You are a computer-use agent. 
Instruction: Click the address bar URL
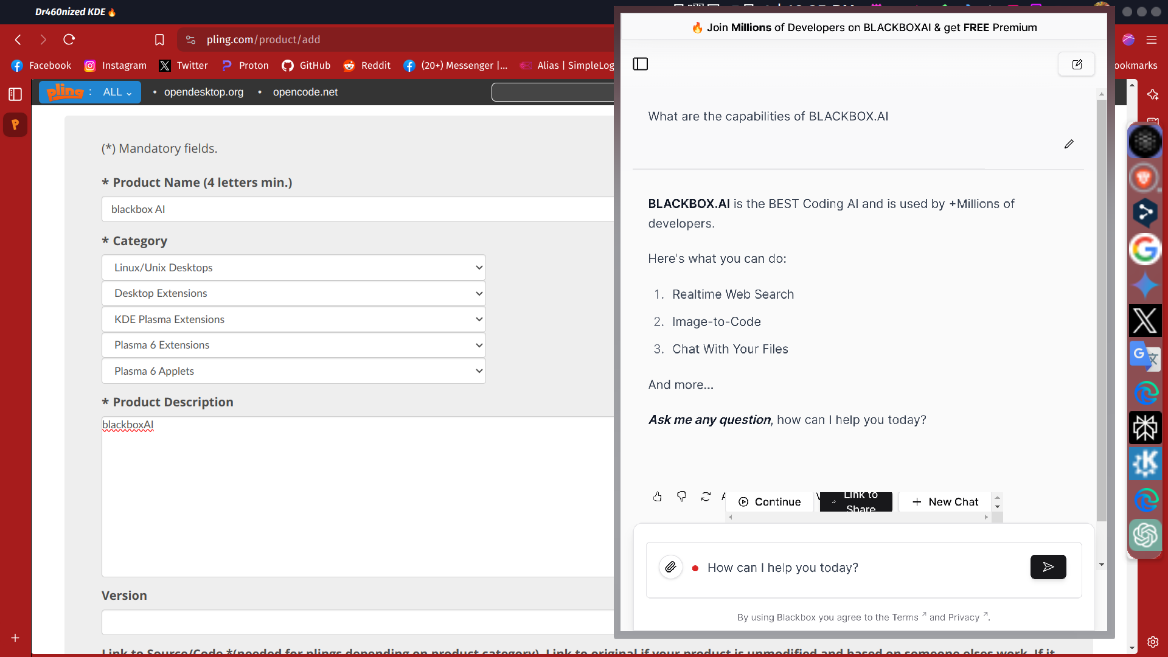click(263, 40)
